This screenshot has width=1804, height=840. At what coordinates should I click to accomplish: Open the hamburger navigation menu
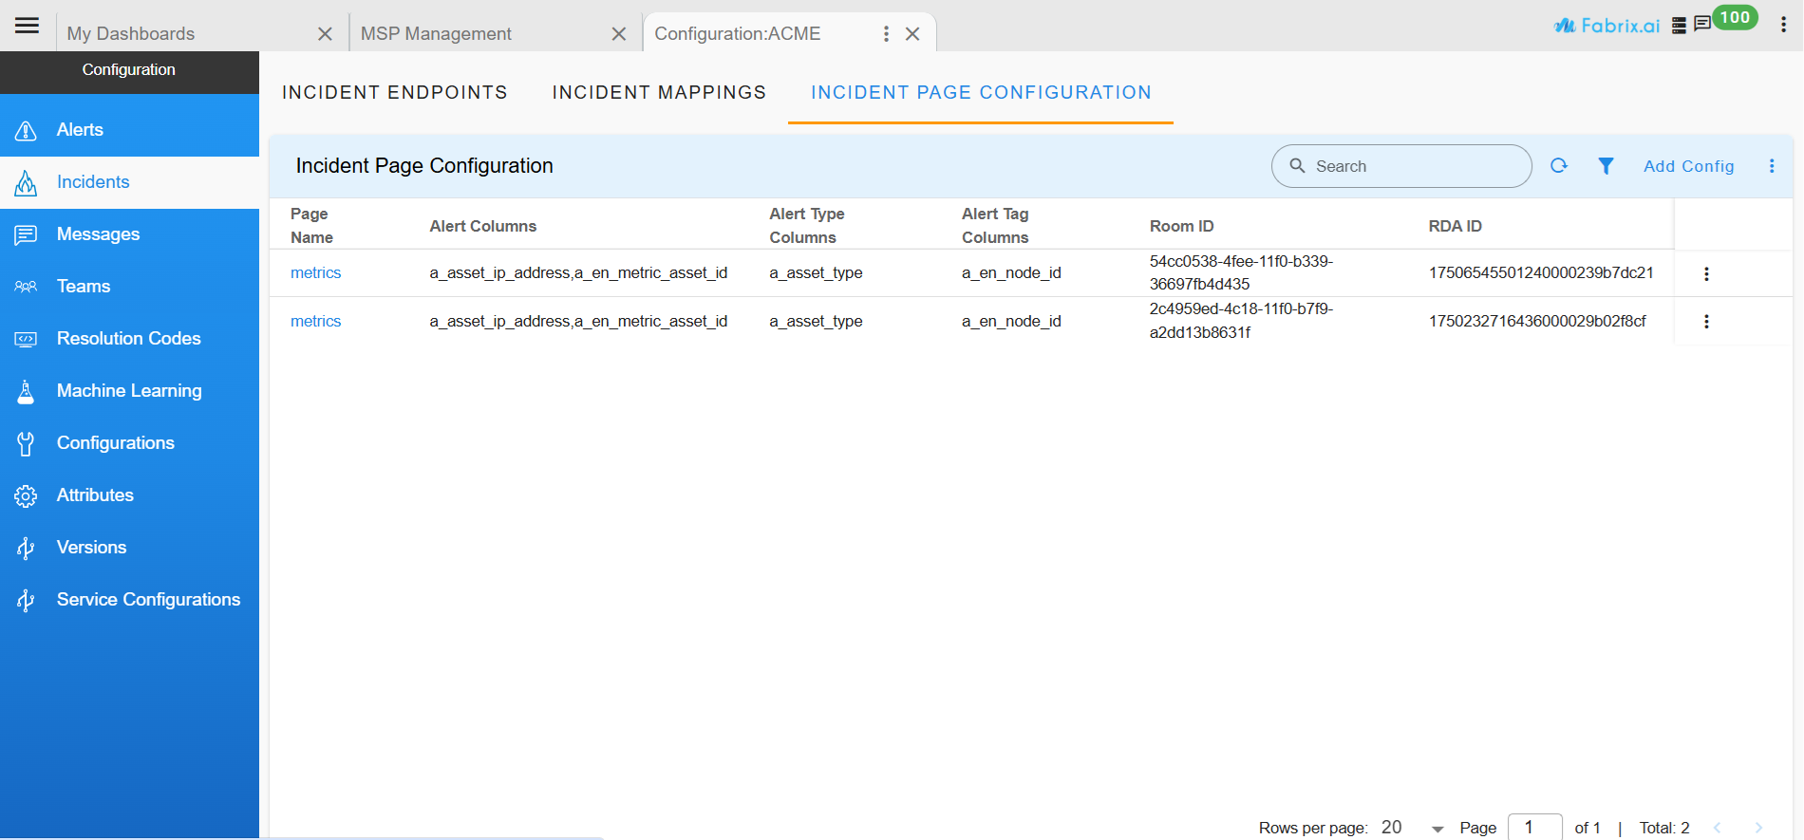[x=28, y=26]
